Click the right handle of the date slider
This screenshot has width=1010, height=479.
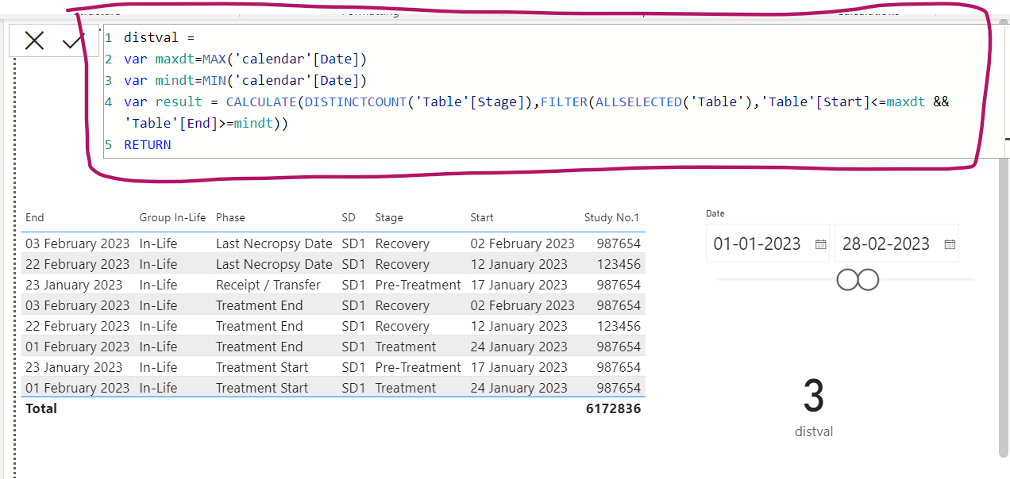click(x=868, y=280)
